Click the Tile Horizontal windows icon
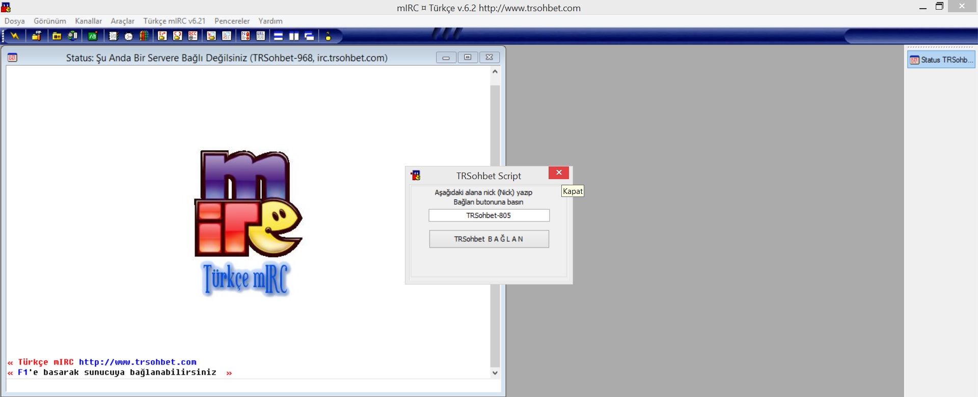 [279, 36]
